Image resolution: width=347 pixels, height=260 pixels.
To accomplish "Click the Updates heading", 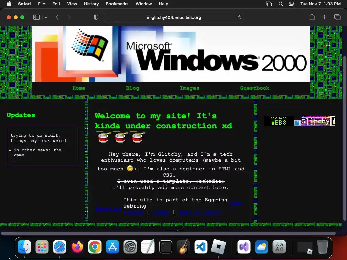I will pyautogui.click(x=21, y=115).
